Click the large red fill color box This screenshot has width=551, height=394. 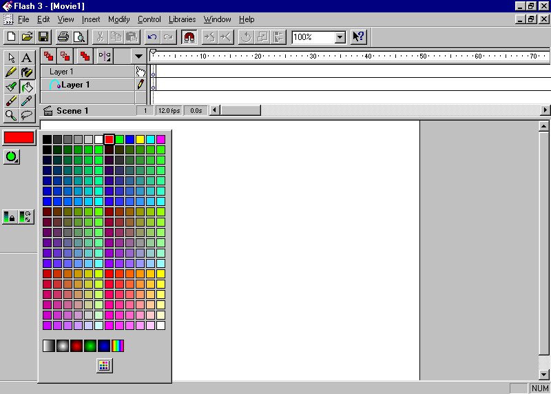(x=19, y=138)
